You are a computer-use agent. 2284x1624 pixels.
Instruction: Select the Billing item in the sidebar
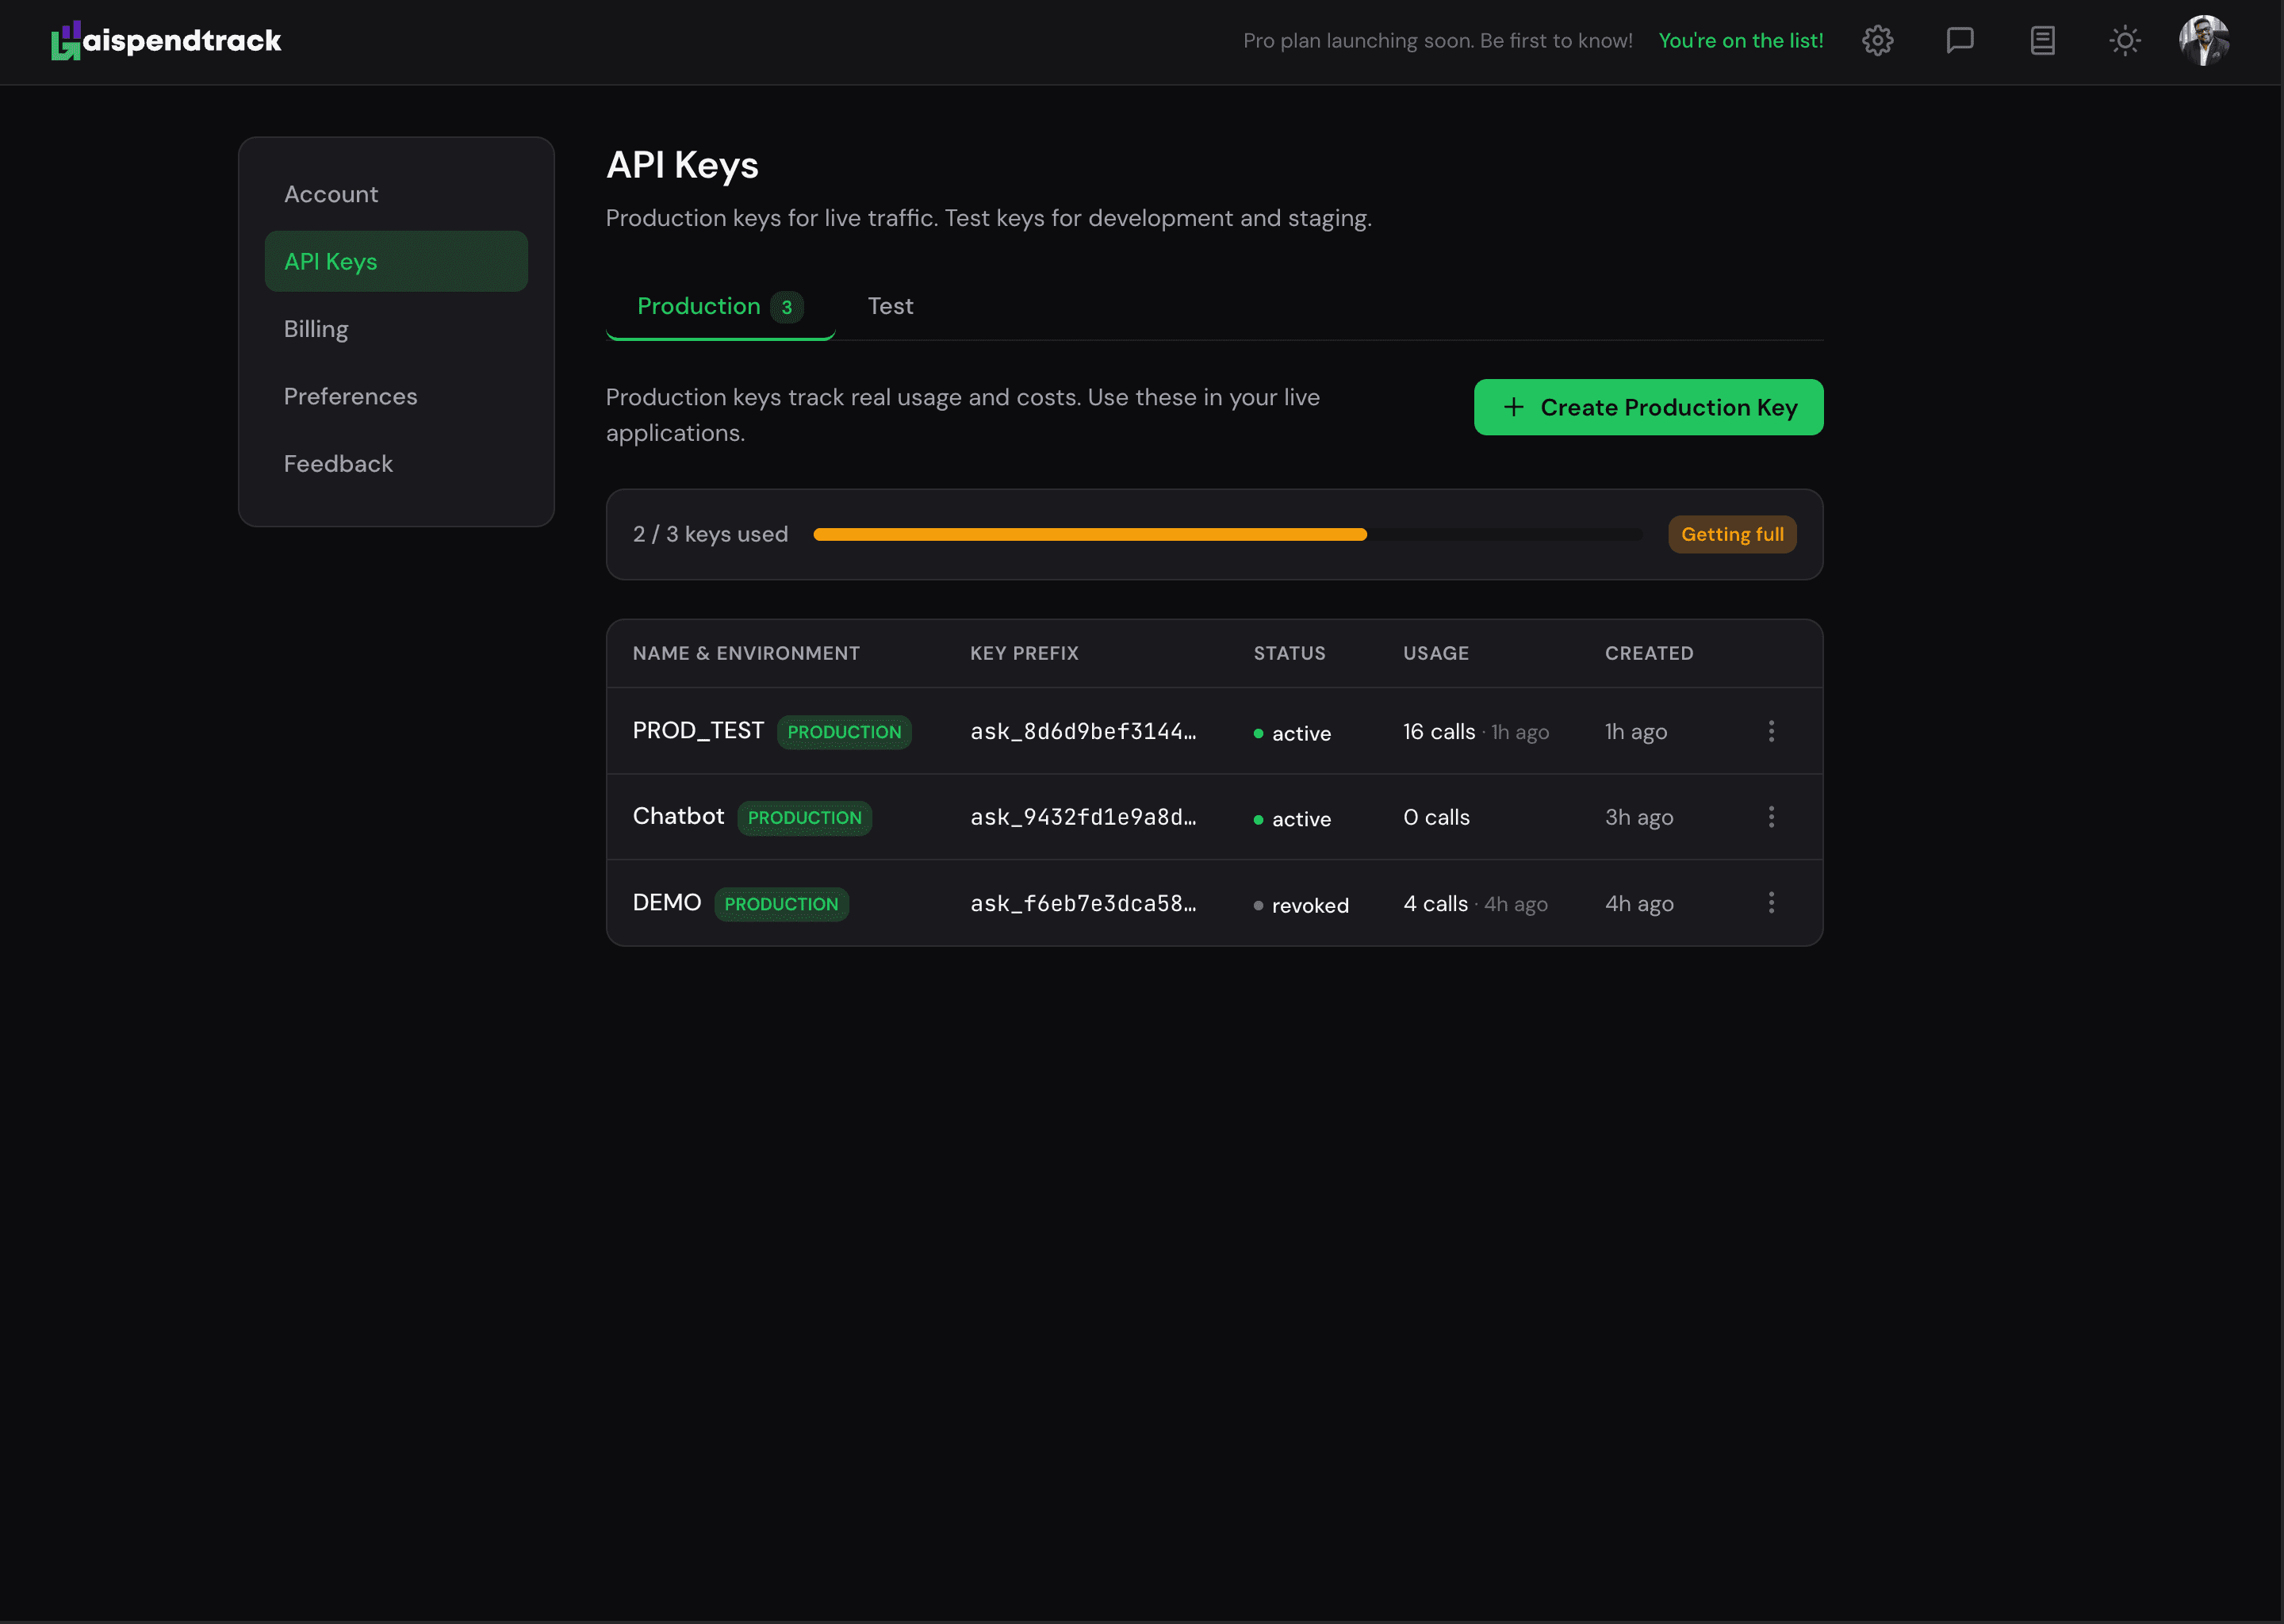pyautogui.click(x=316, y=328)
